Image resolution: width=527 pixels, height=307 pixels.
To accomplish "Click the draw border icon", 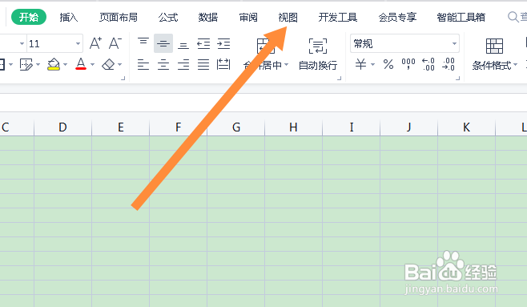I will (26, 64).
